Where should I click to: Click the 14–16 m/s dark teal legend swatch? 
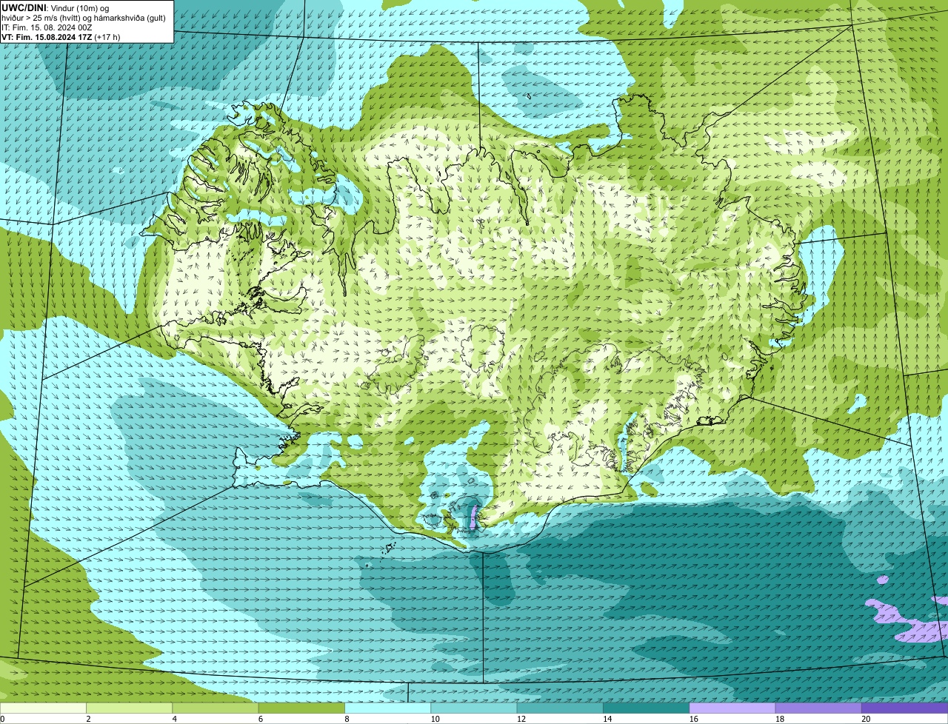point(647,708)
